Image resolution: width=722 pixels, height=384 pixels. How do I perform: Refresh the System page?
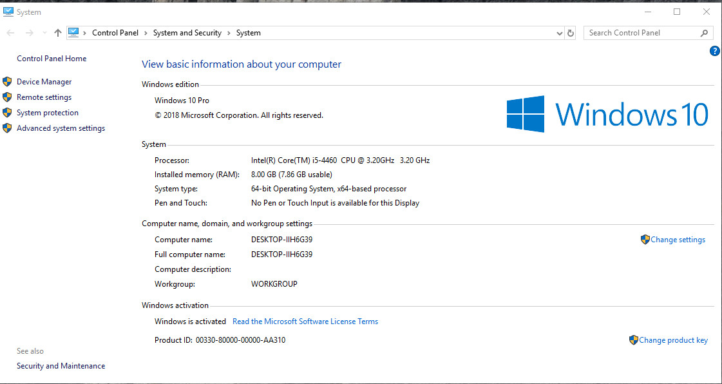[571, 33]
